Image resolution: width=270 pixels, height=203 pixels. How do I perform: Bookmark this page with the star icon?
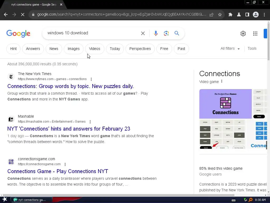pos(220,15)
